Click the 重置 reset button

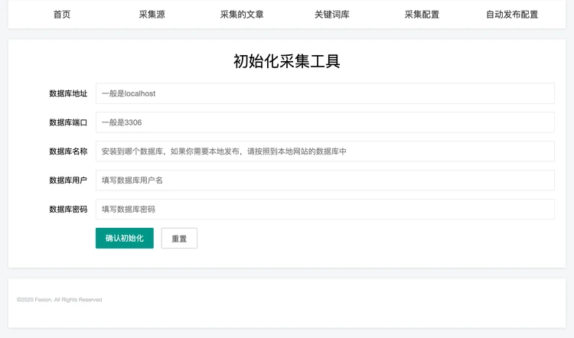pyautogui.click(x=179, y=239)
